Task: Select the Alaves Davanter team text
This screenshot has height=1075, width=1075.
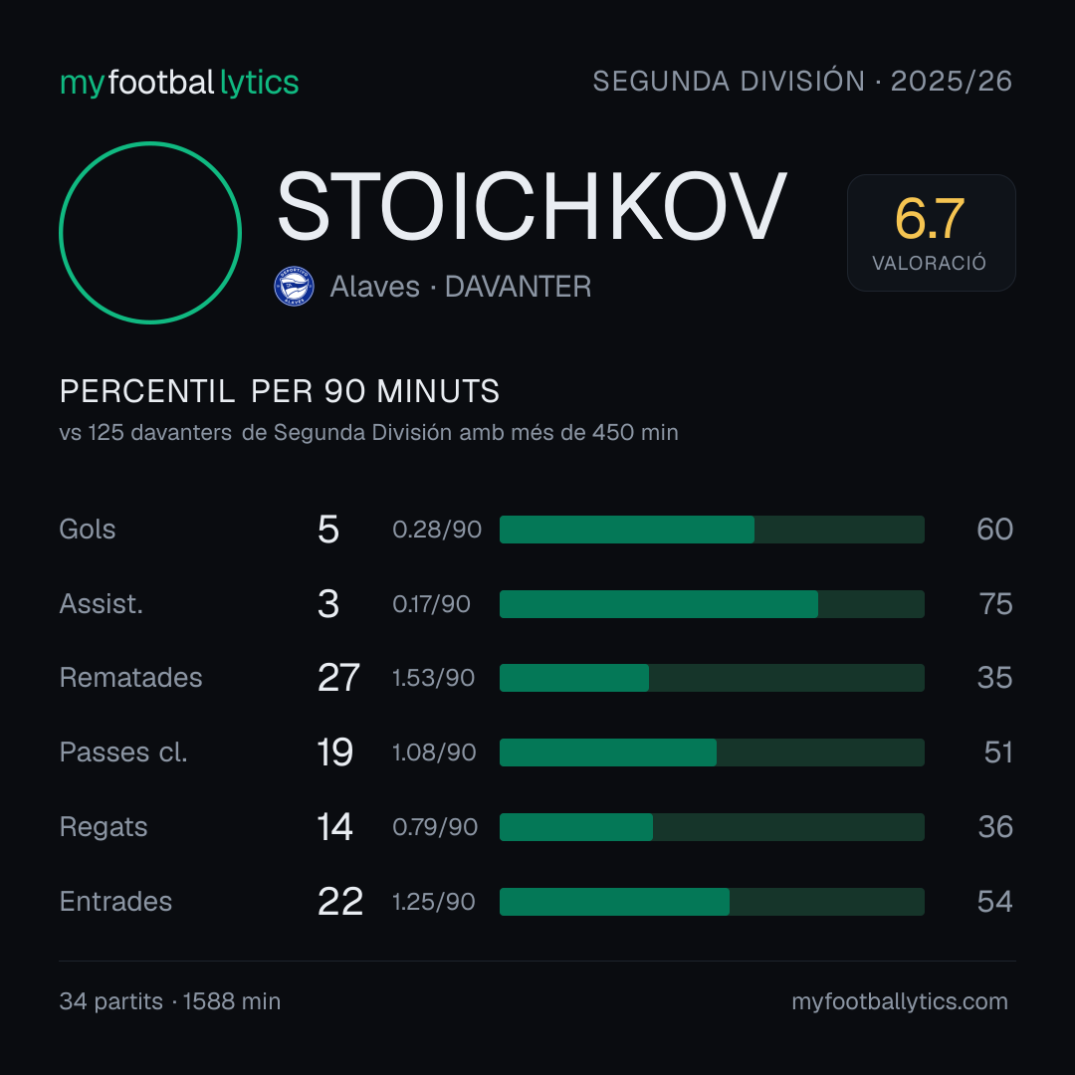Action: (x=460, y=287)
